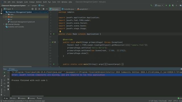Image resolution: width=182 pixels, height=102 pixels.
Task: Open the Analyze menu
Action: tap(32, 2)
